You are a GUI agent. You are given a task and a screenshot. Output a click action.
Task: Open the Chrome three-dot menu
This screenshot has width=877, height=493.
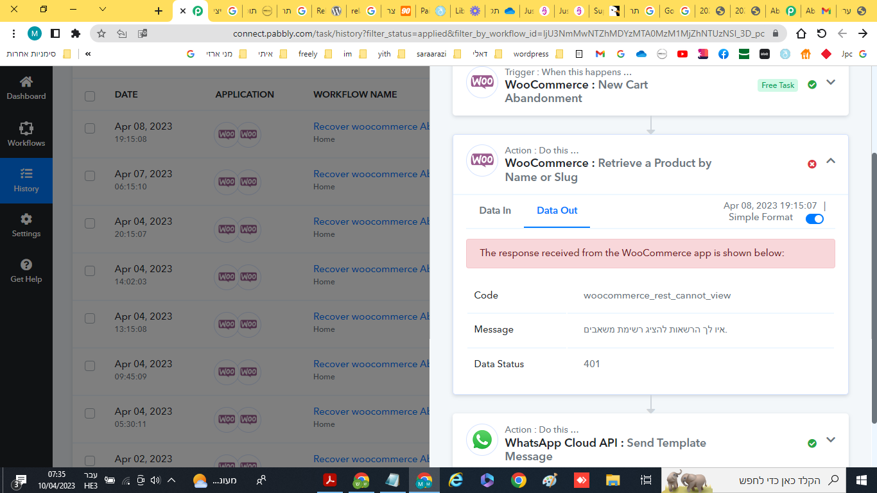pos(14,33)
